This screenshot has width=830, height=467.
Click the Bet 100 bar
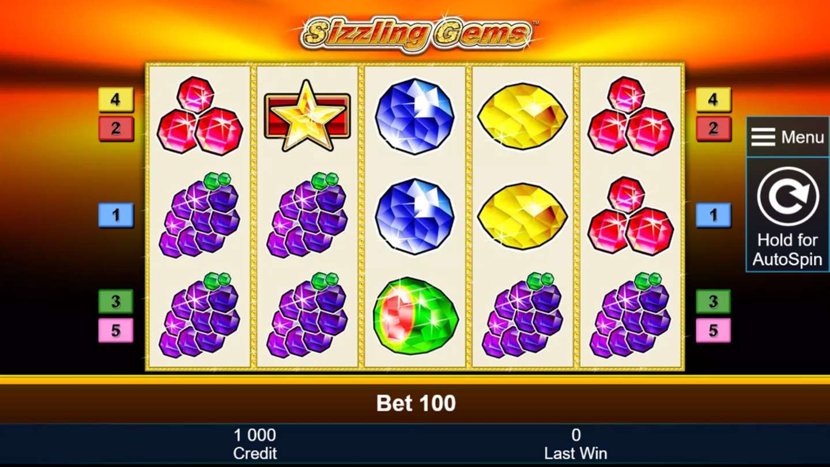click(415, 404)
